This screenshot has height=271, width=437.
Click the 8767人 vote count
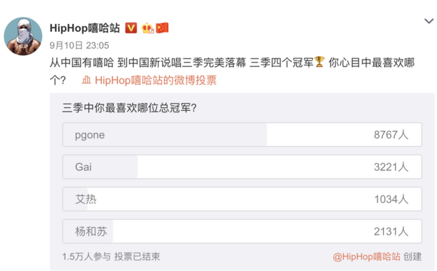pos(391,135)
